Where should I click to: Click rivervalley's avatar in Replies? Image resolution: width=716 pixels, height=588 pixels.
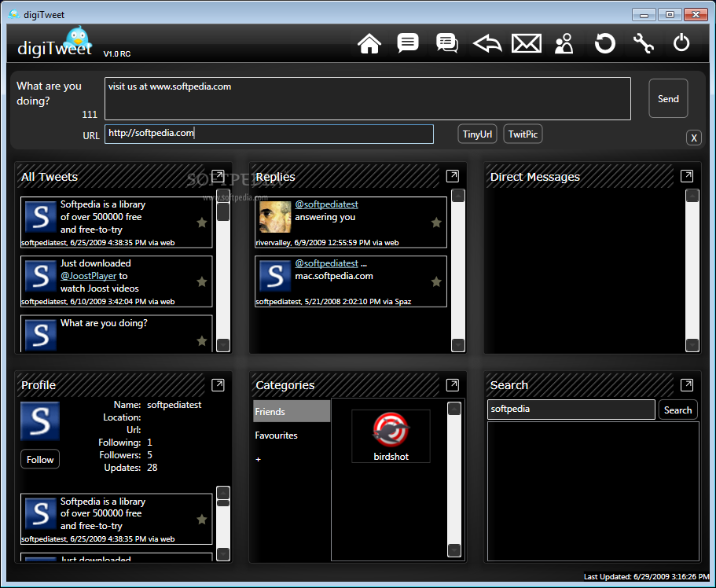275,217
